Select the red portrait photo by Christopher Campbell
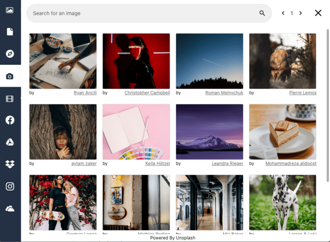The height and width of the screenshot is (242, 330). click(x=136, y=61)
